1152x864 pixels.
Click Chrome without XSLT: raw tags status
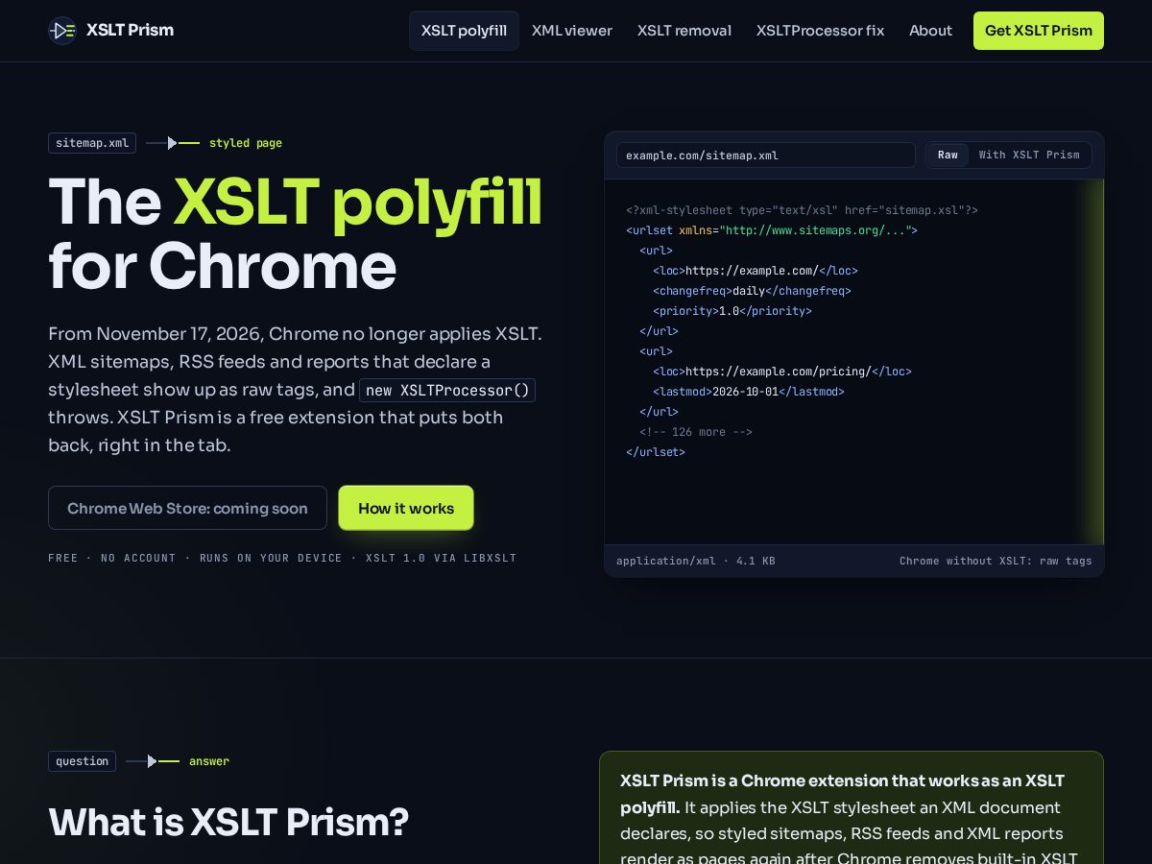(x=996, y=561)
